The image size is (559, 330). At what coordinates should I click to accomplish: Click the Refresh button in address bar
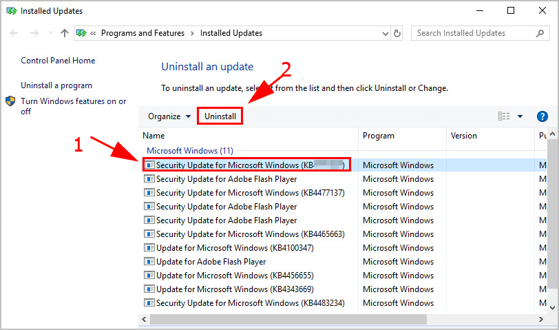pyautogui.click(x=397, y=33)
